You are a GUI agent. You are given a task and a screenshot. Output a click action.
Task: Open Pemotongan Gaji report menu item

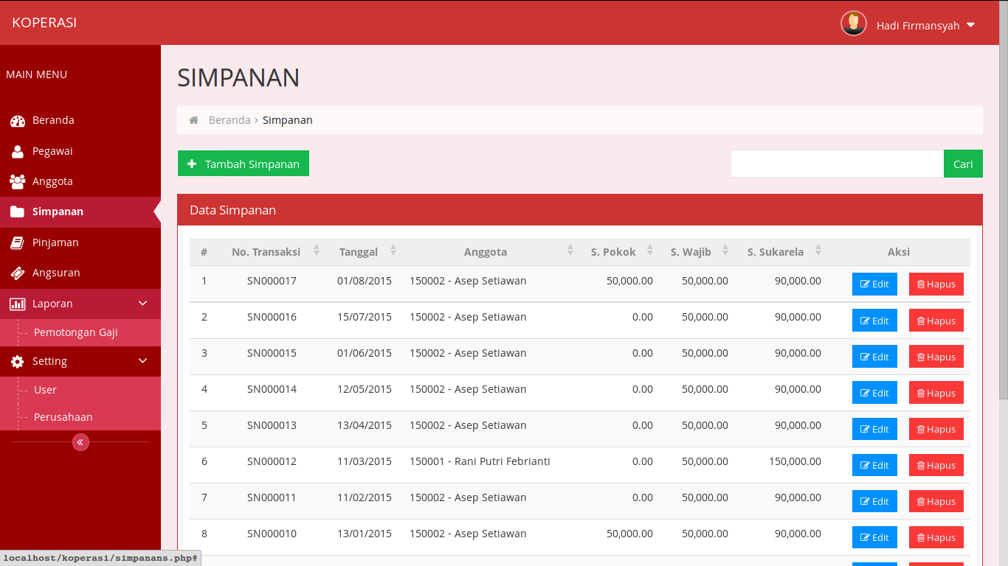(x=76, y=332)
